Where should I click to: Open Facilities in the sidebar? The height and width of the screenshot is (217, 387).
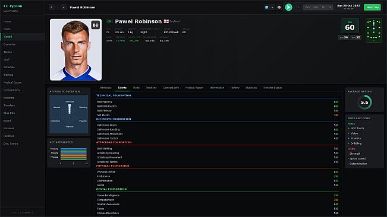tap(23, 136)
